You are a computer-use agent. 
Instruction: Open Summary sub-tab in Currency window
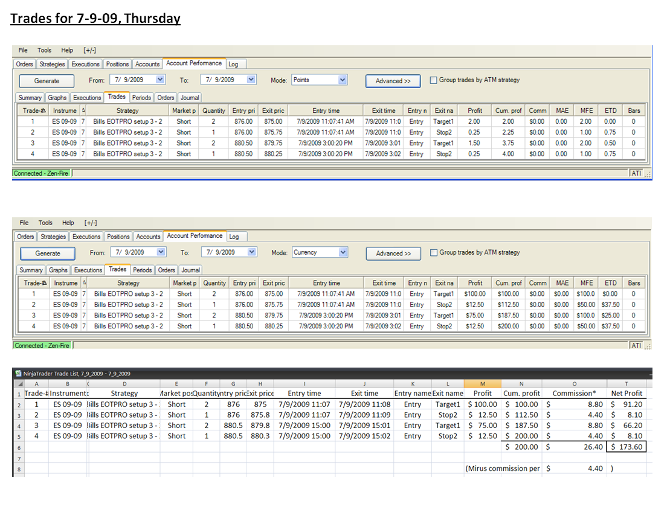tap(31, 270)
